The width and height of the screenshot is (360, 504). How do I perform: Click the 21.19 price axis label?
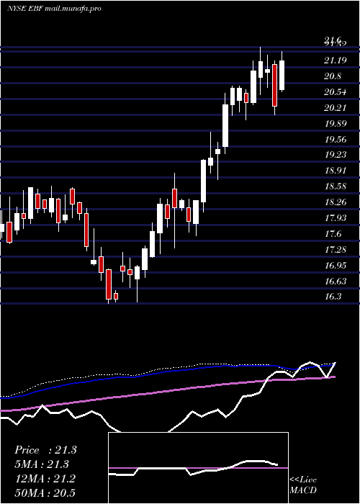[336, 60]
